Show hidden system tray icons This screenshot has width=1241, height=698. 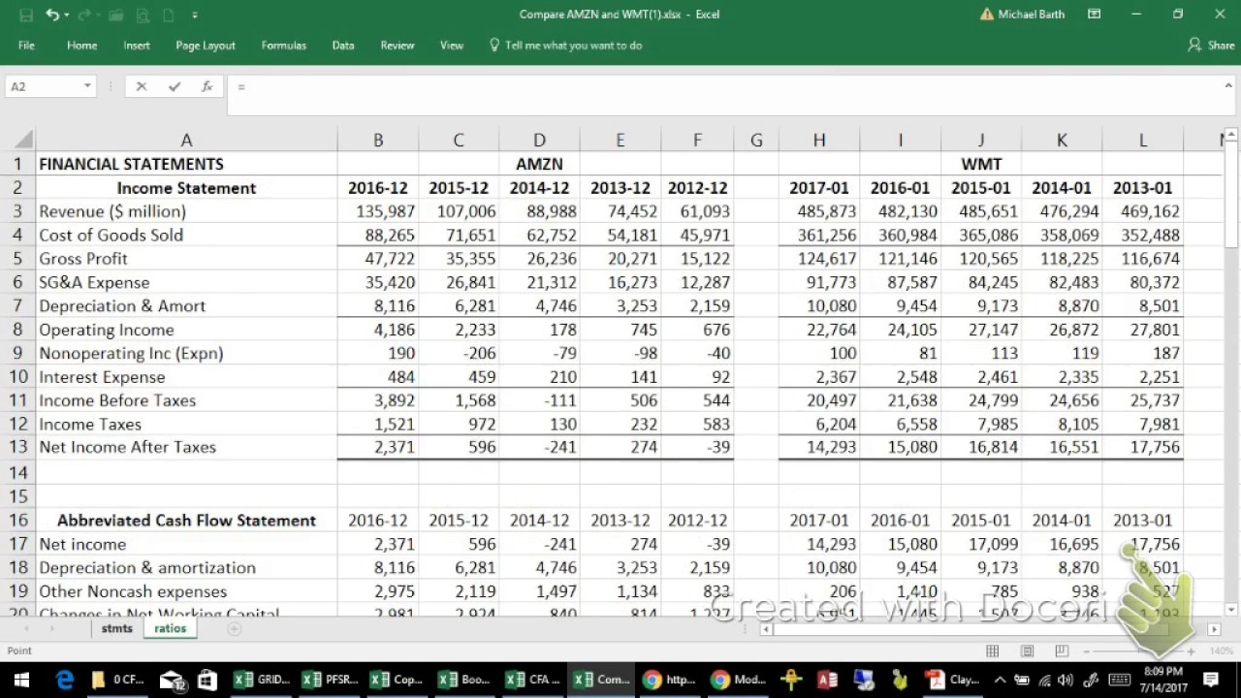click(1000, 680)
